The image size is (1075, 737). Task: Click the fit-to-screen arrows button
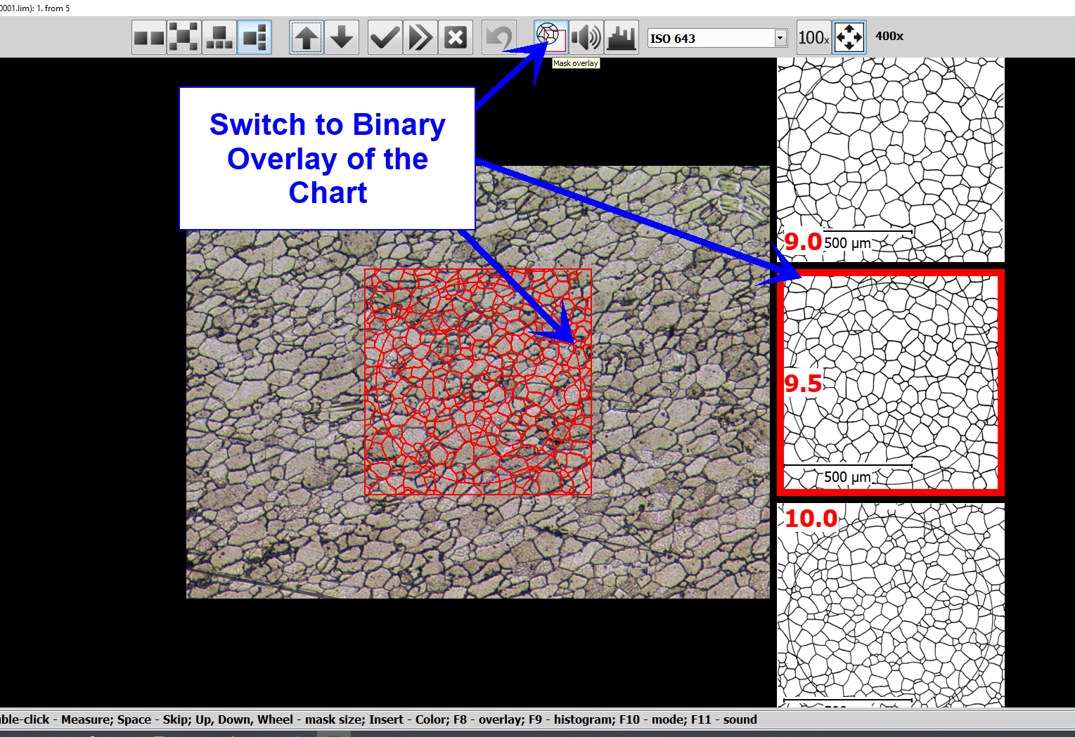pyautogui.click(x=849, y=37)
